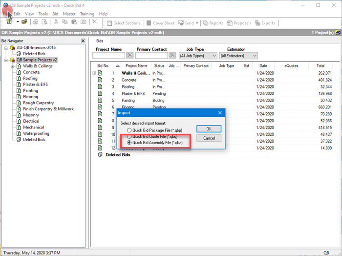Open Proposals from the toolbar

point(239,23)
